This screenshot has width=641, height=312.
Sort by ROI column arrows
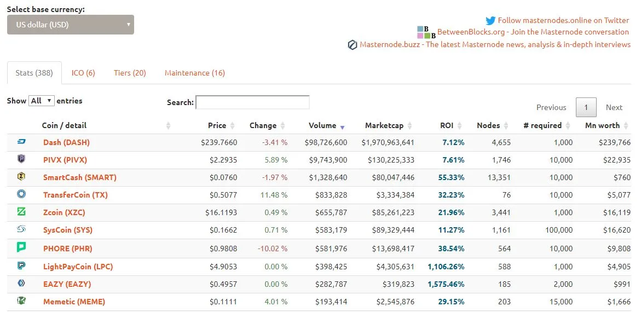459,125
